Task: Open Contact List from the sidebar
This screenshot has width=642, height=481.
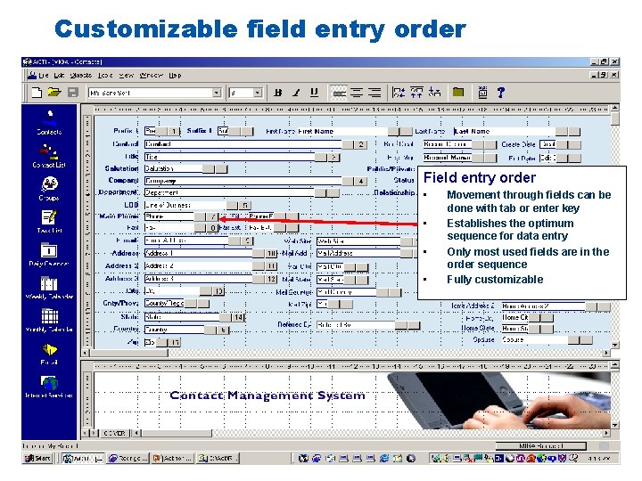Action: (x=49, y=156)
